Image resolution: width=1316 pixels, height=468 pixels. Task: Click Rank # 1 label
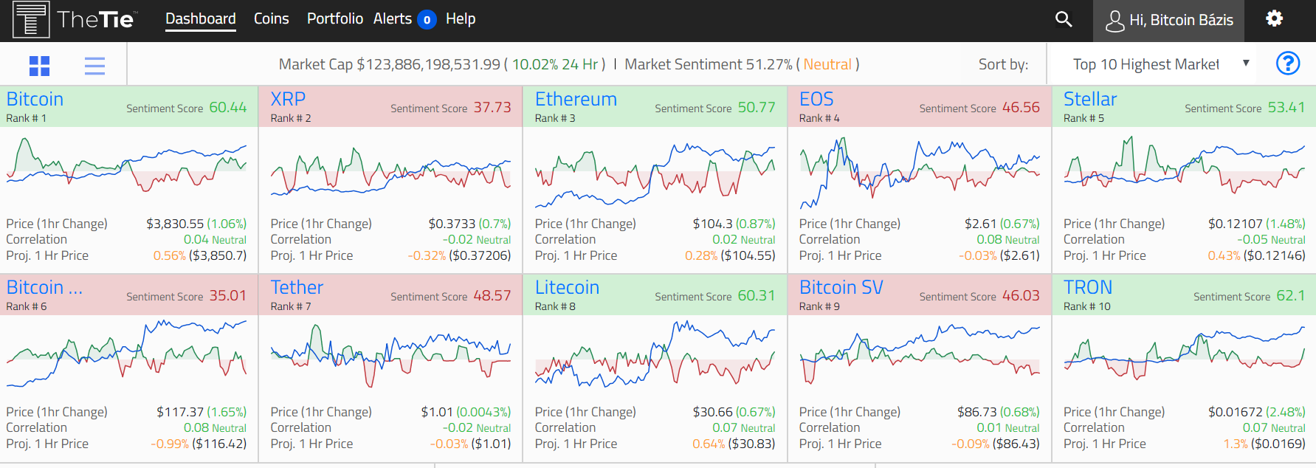tap(26, 118)
